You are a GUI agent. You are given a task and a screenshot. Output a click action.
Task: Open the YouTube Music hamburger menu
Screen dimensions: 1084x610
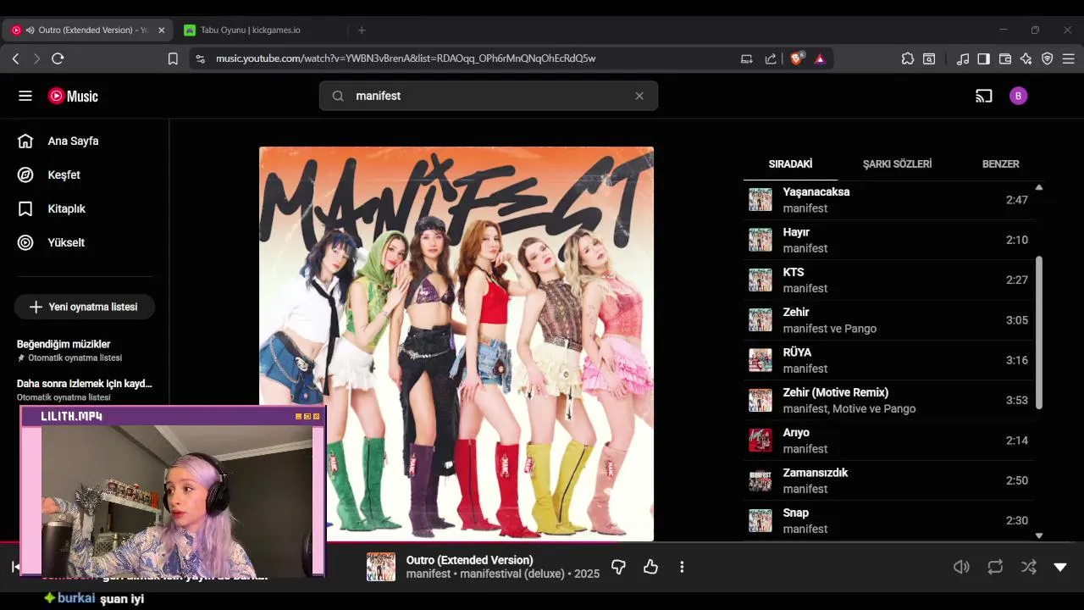25,96
